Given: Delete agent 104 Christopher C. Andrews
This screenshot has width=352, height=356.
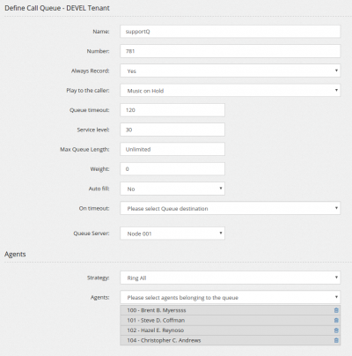Looking at the screenshot, I should click(x=336, y=340).
